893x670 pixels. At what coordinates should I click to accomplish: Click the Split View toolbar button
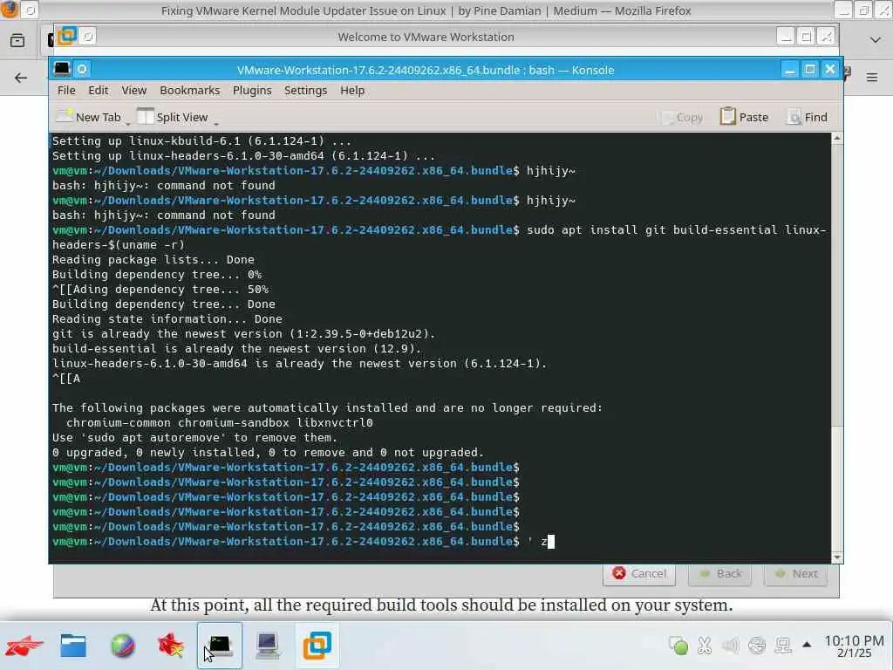pos(173,117)
